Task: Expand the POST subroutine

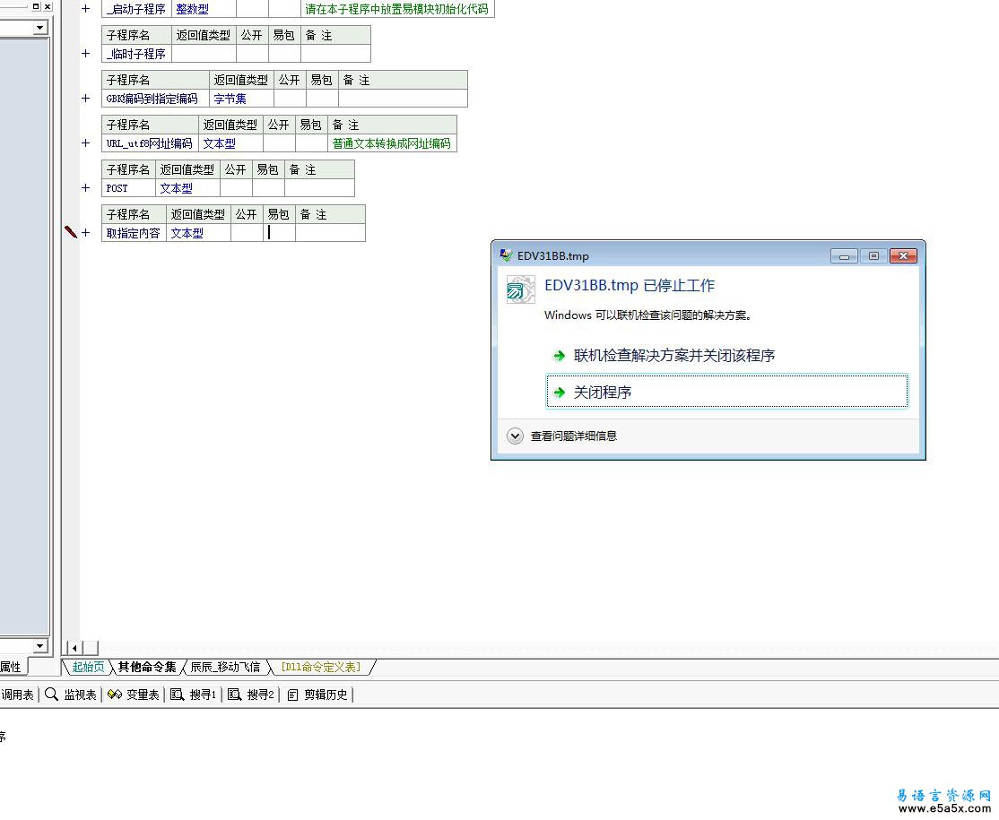Action: (x=85, y=188)
